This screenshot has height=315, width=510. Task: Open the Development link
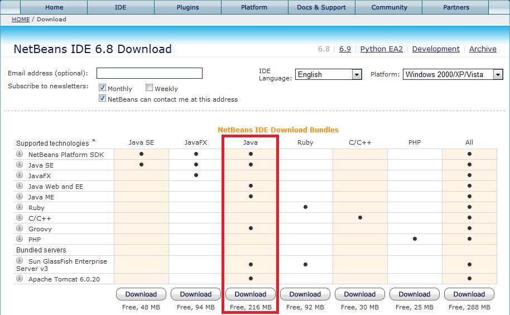pos(436,49)
